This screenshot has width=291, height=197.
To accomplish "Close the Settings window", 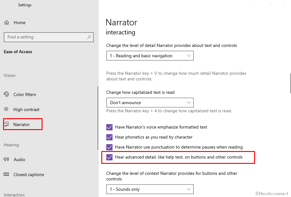I will pyautogui.click(x=284, y=5).
